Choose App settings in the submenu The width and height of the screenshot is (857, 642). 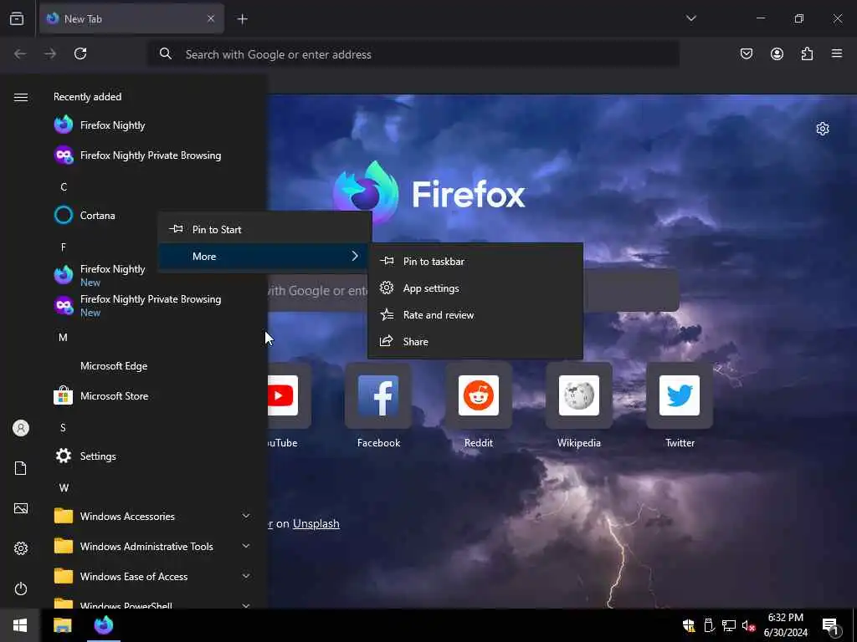click(x=475, y=288)
